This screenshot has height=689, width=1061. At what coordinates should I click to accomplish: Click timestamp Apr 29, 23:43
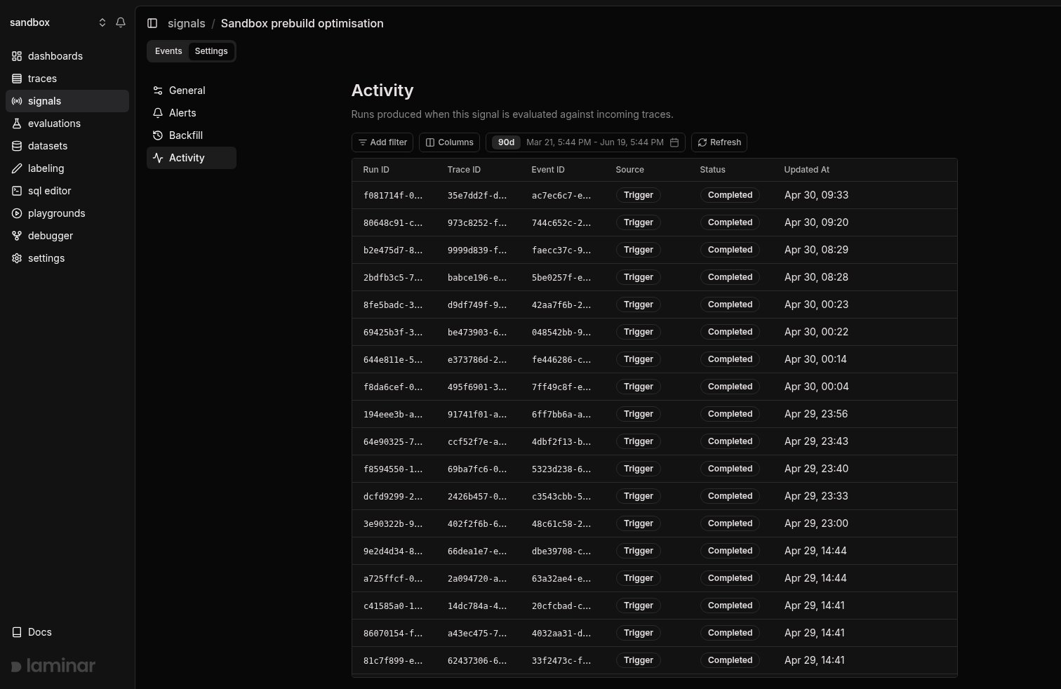pos(816,441)
